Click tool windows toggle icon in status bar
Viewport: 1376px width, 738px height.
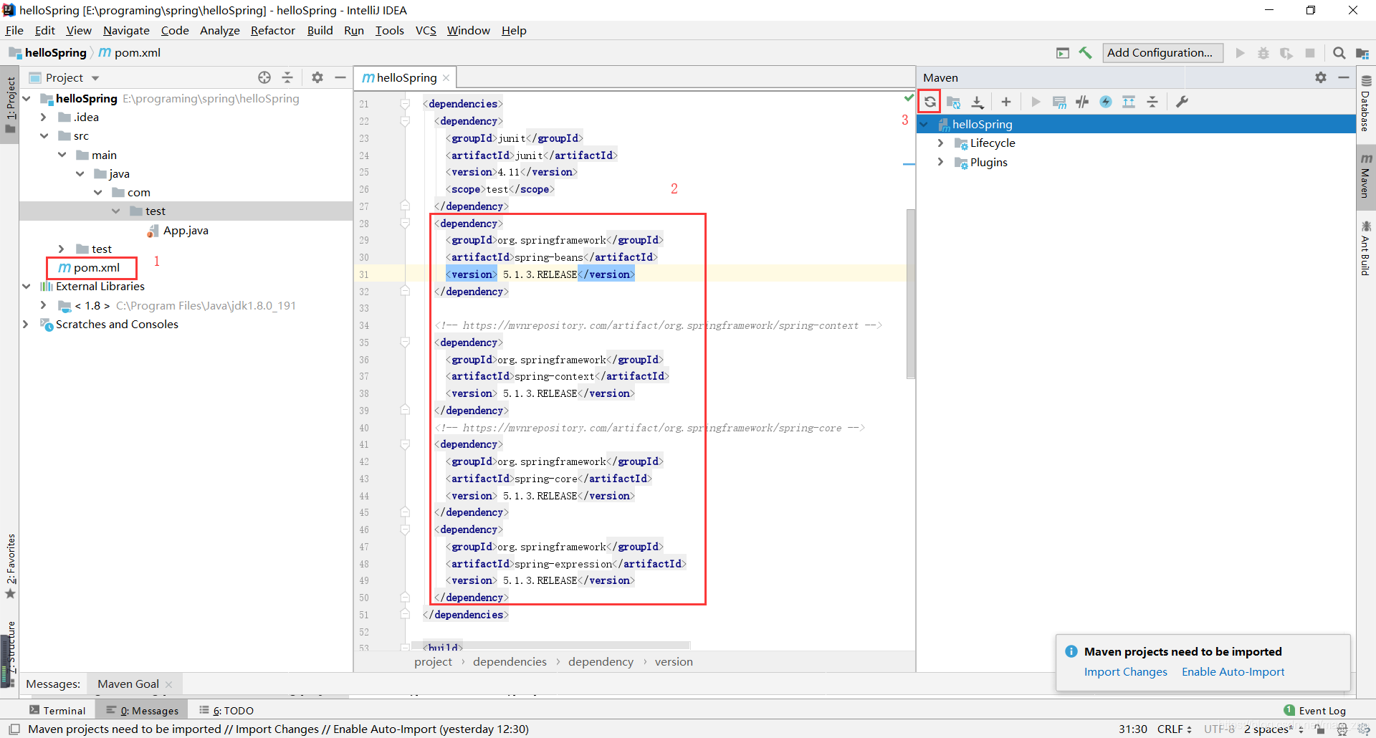click(x=14, y=729)
